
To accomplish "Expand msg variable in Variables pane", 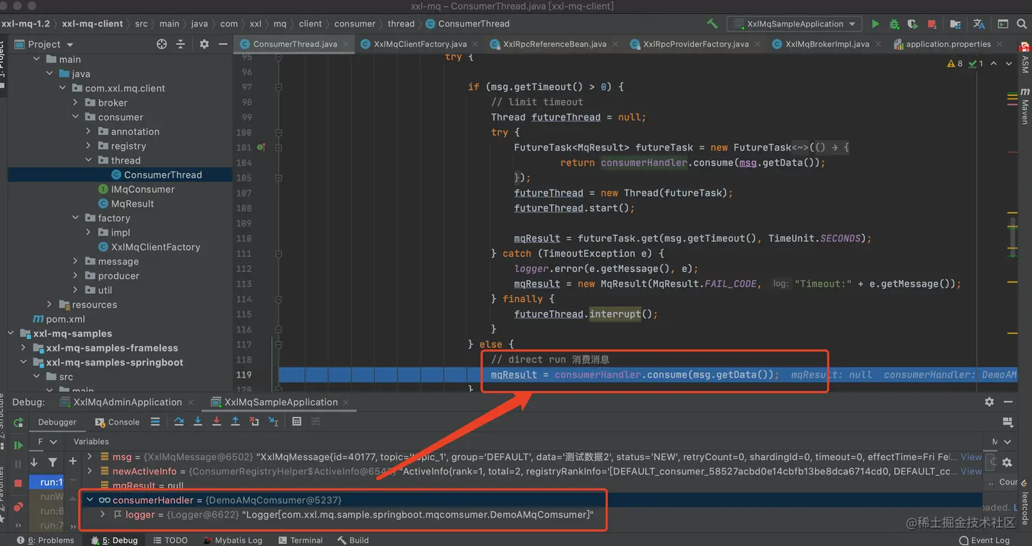I will click(89, 457).
